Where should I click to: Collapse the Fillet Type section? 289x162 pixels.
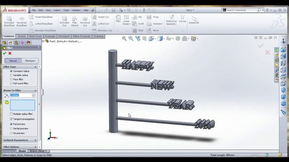click(x=35, y=67)
